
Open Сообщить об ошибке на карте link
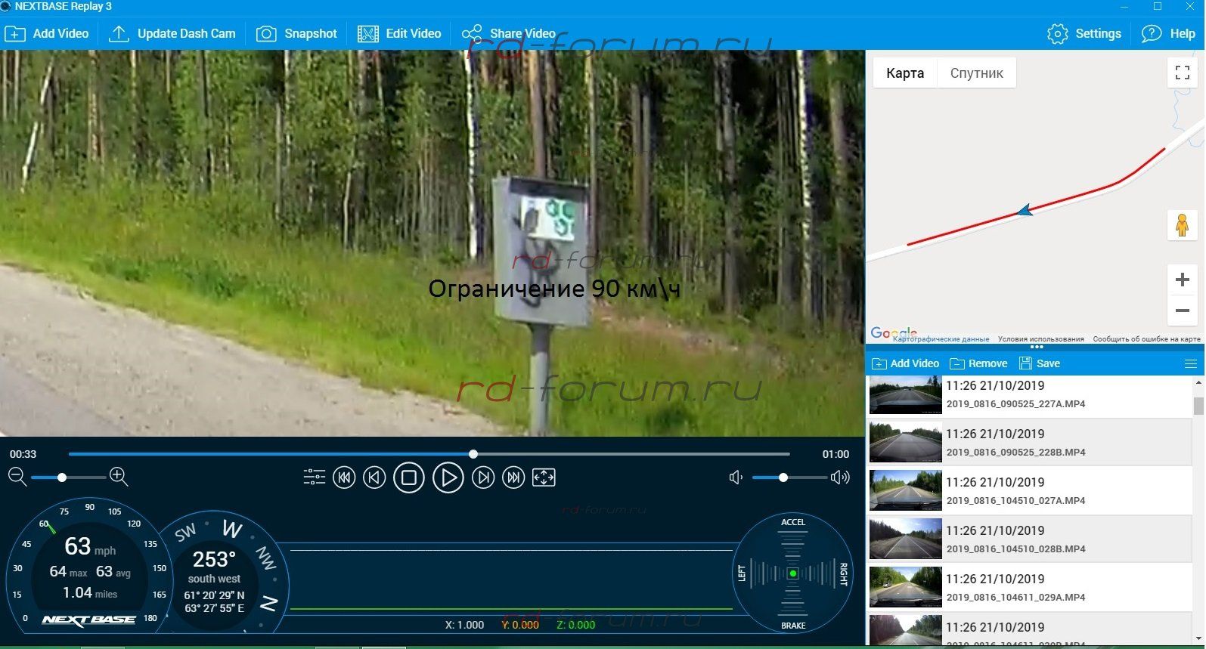(1146, 339)
